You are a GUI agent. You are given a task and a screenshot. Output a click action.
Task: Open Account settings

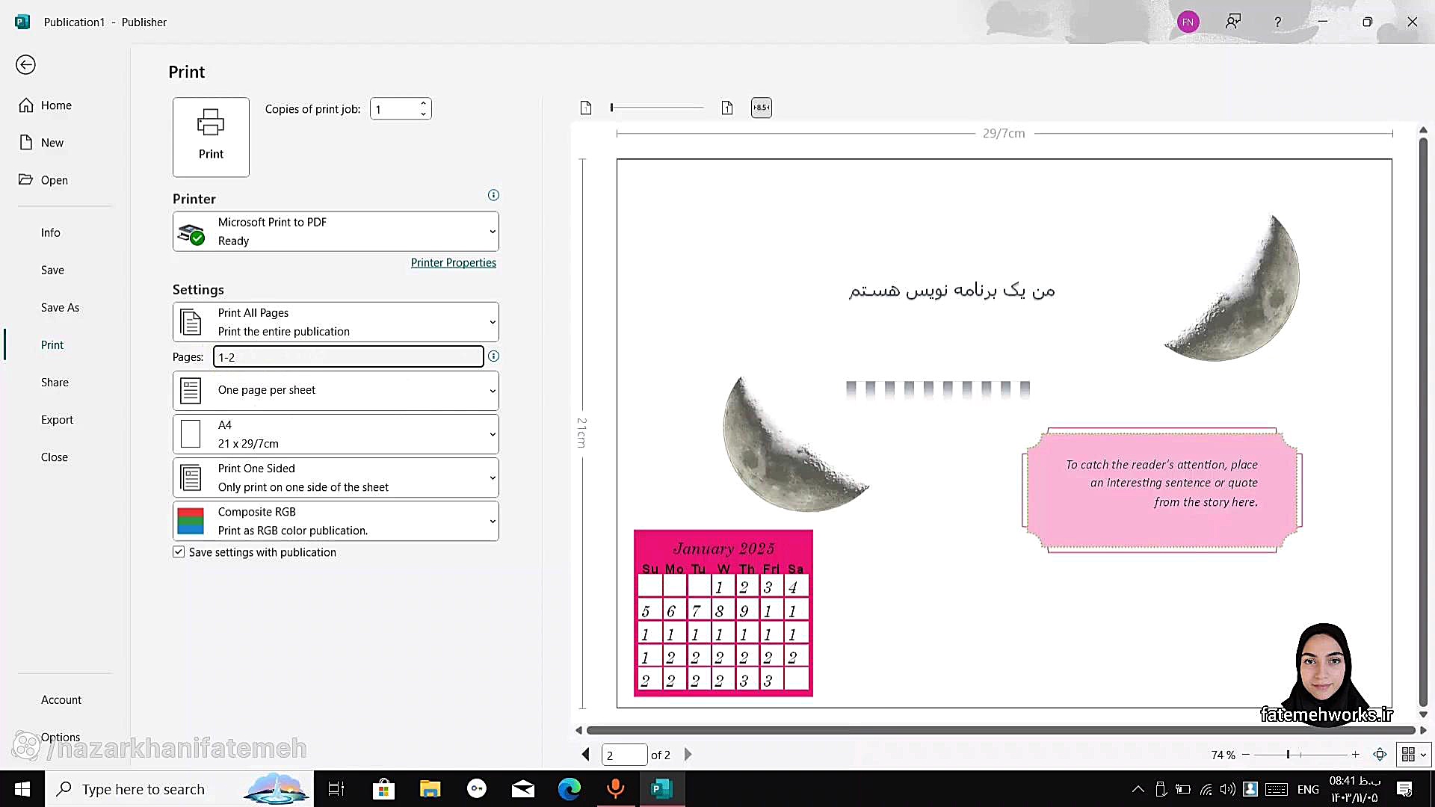point(61,699)
